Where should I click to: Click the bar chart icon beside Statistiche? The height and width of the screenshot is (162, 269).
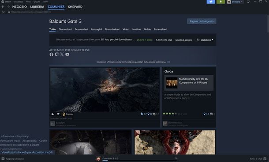pyautogui.click(x=198, y=40)
